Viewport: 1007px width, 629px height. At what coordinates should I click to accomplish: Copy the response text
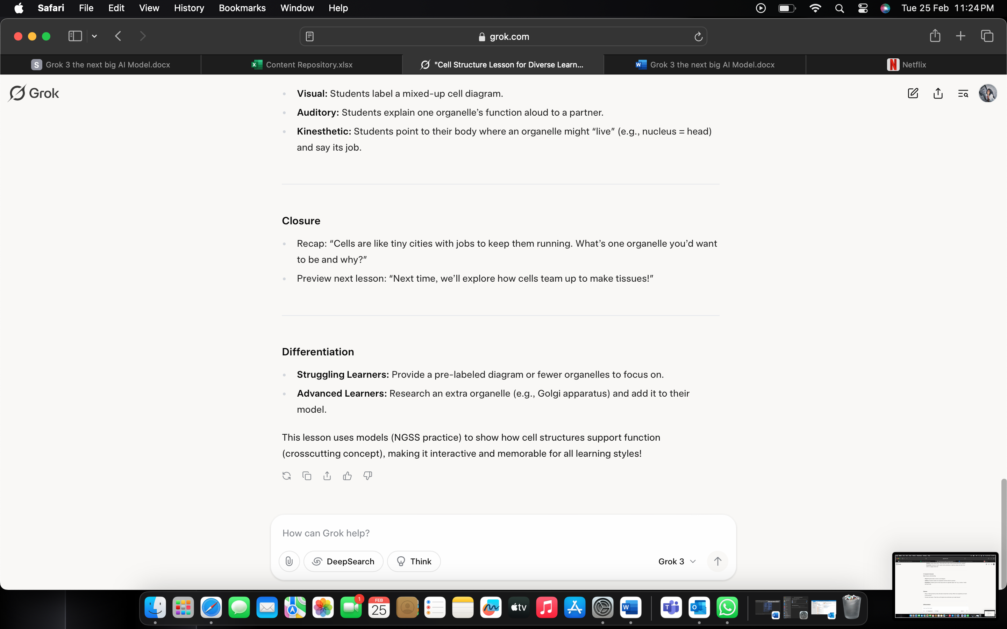307,476
